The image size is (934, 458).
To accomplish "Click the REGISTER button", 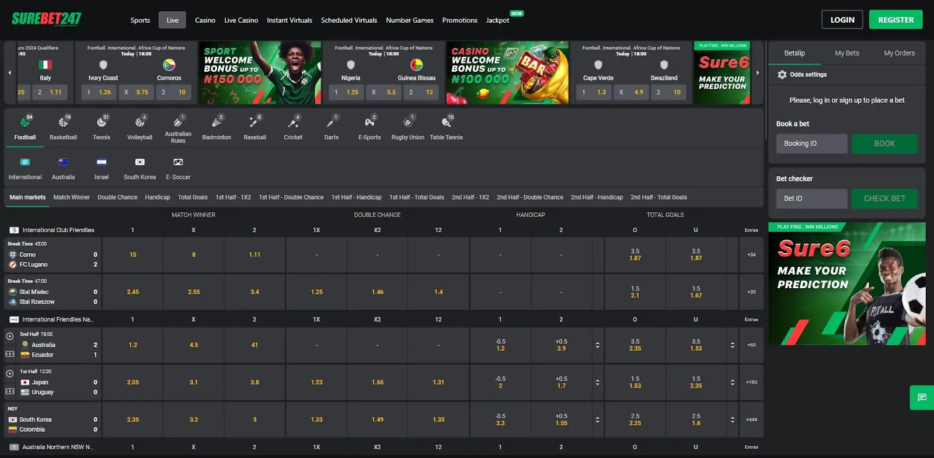I will coord(896,20).
